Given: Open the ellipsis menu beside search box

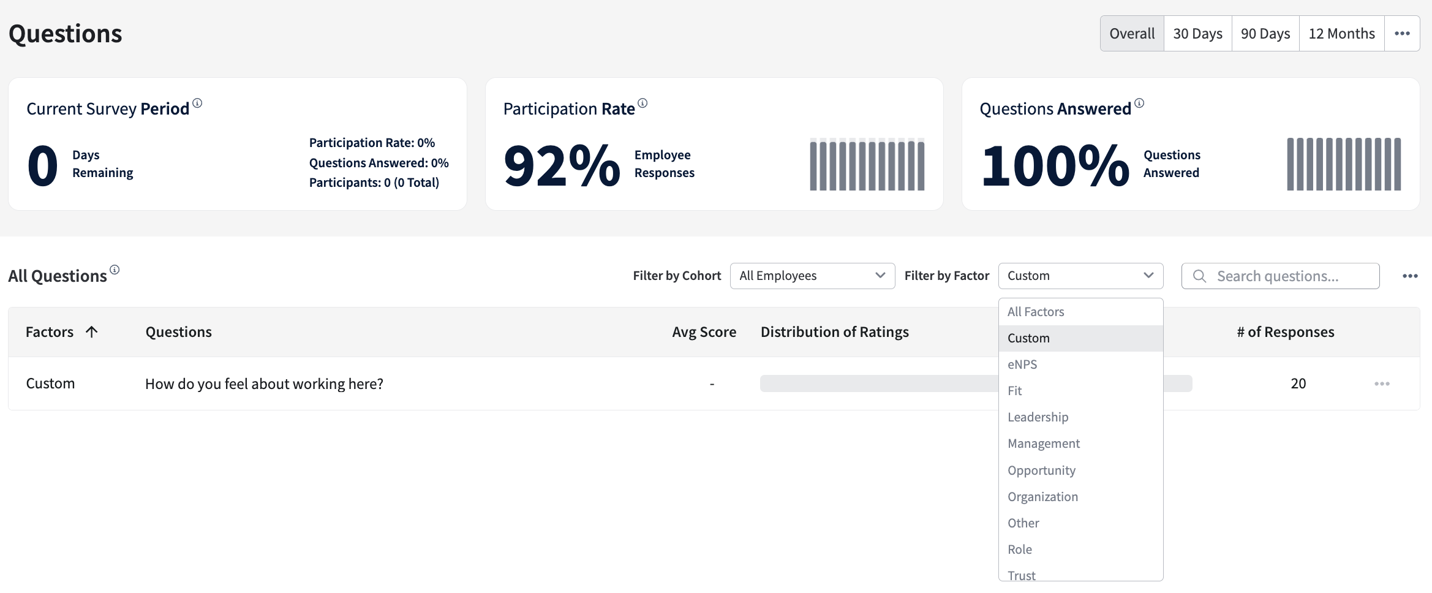Looking at the screenshot, I should (x=1410, y=276).
